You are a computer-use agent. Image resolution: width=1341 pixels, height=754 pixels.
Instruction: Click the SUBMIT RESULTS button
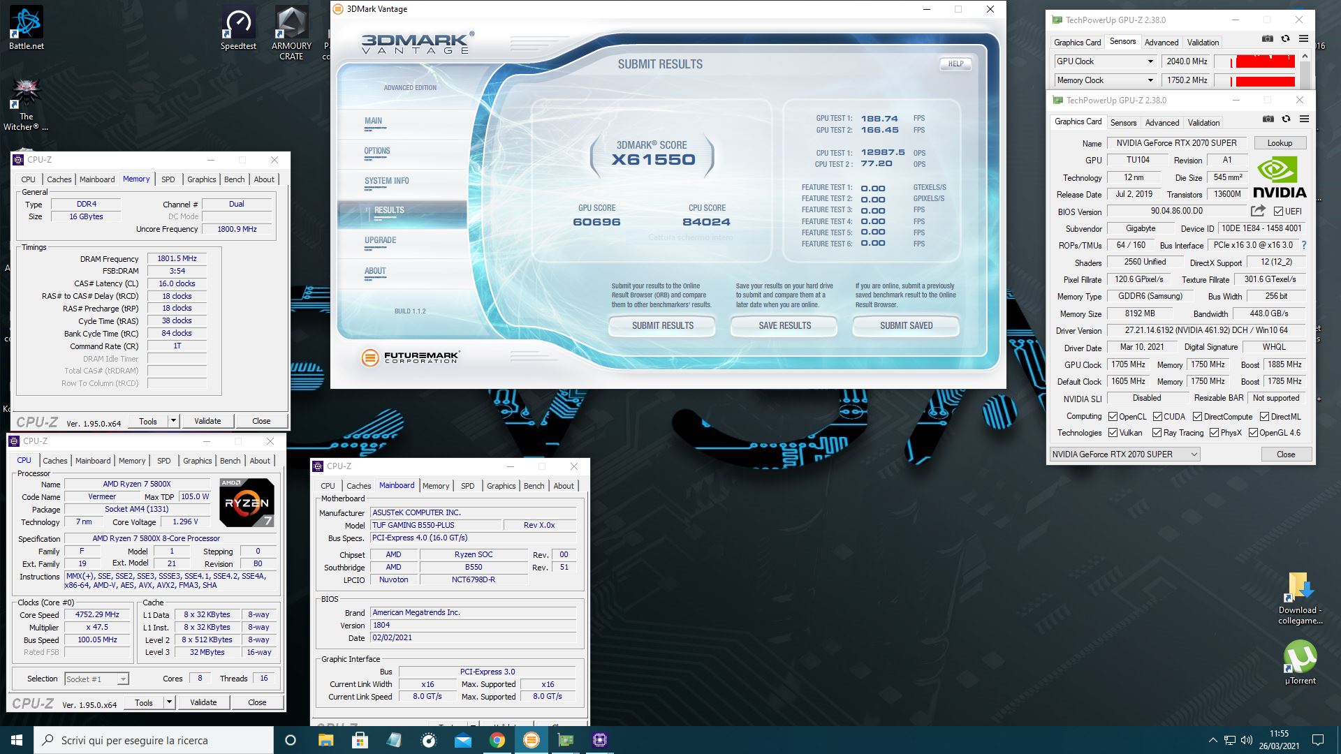[662, 326]
